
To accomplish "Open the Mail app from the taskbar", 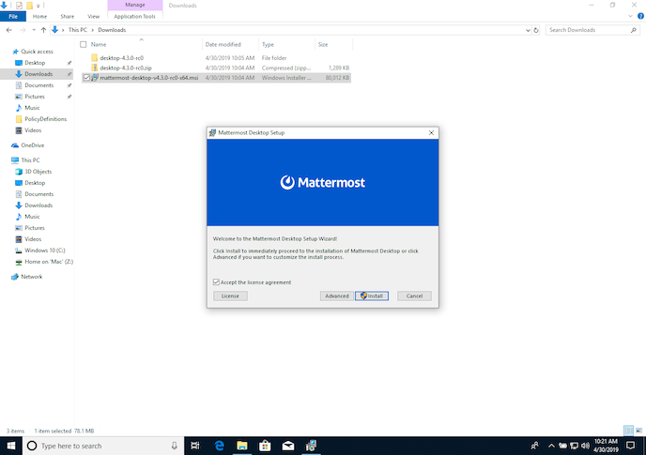I will coord(287,445).
